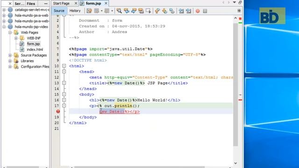Image resolution: width=299 pixels, height=168 pixels.
Task: Select the form.jsp editor tab
Action: tap(93, 3)
